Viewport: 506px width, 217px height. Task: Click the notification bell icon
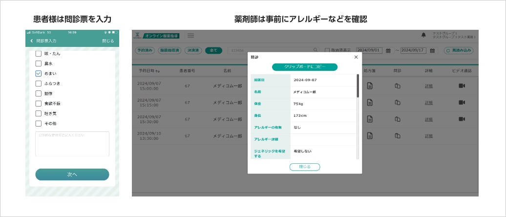(x=423, y=35)
